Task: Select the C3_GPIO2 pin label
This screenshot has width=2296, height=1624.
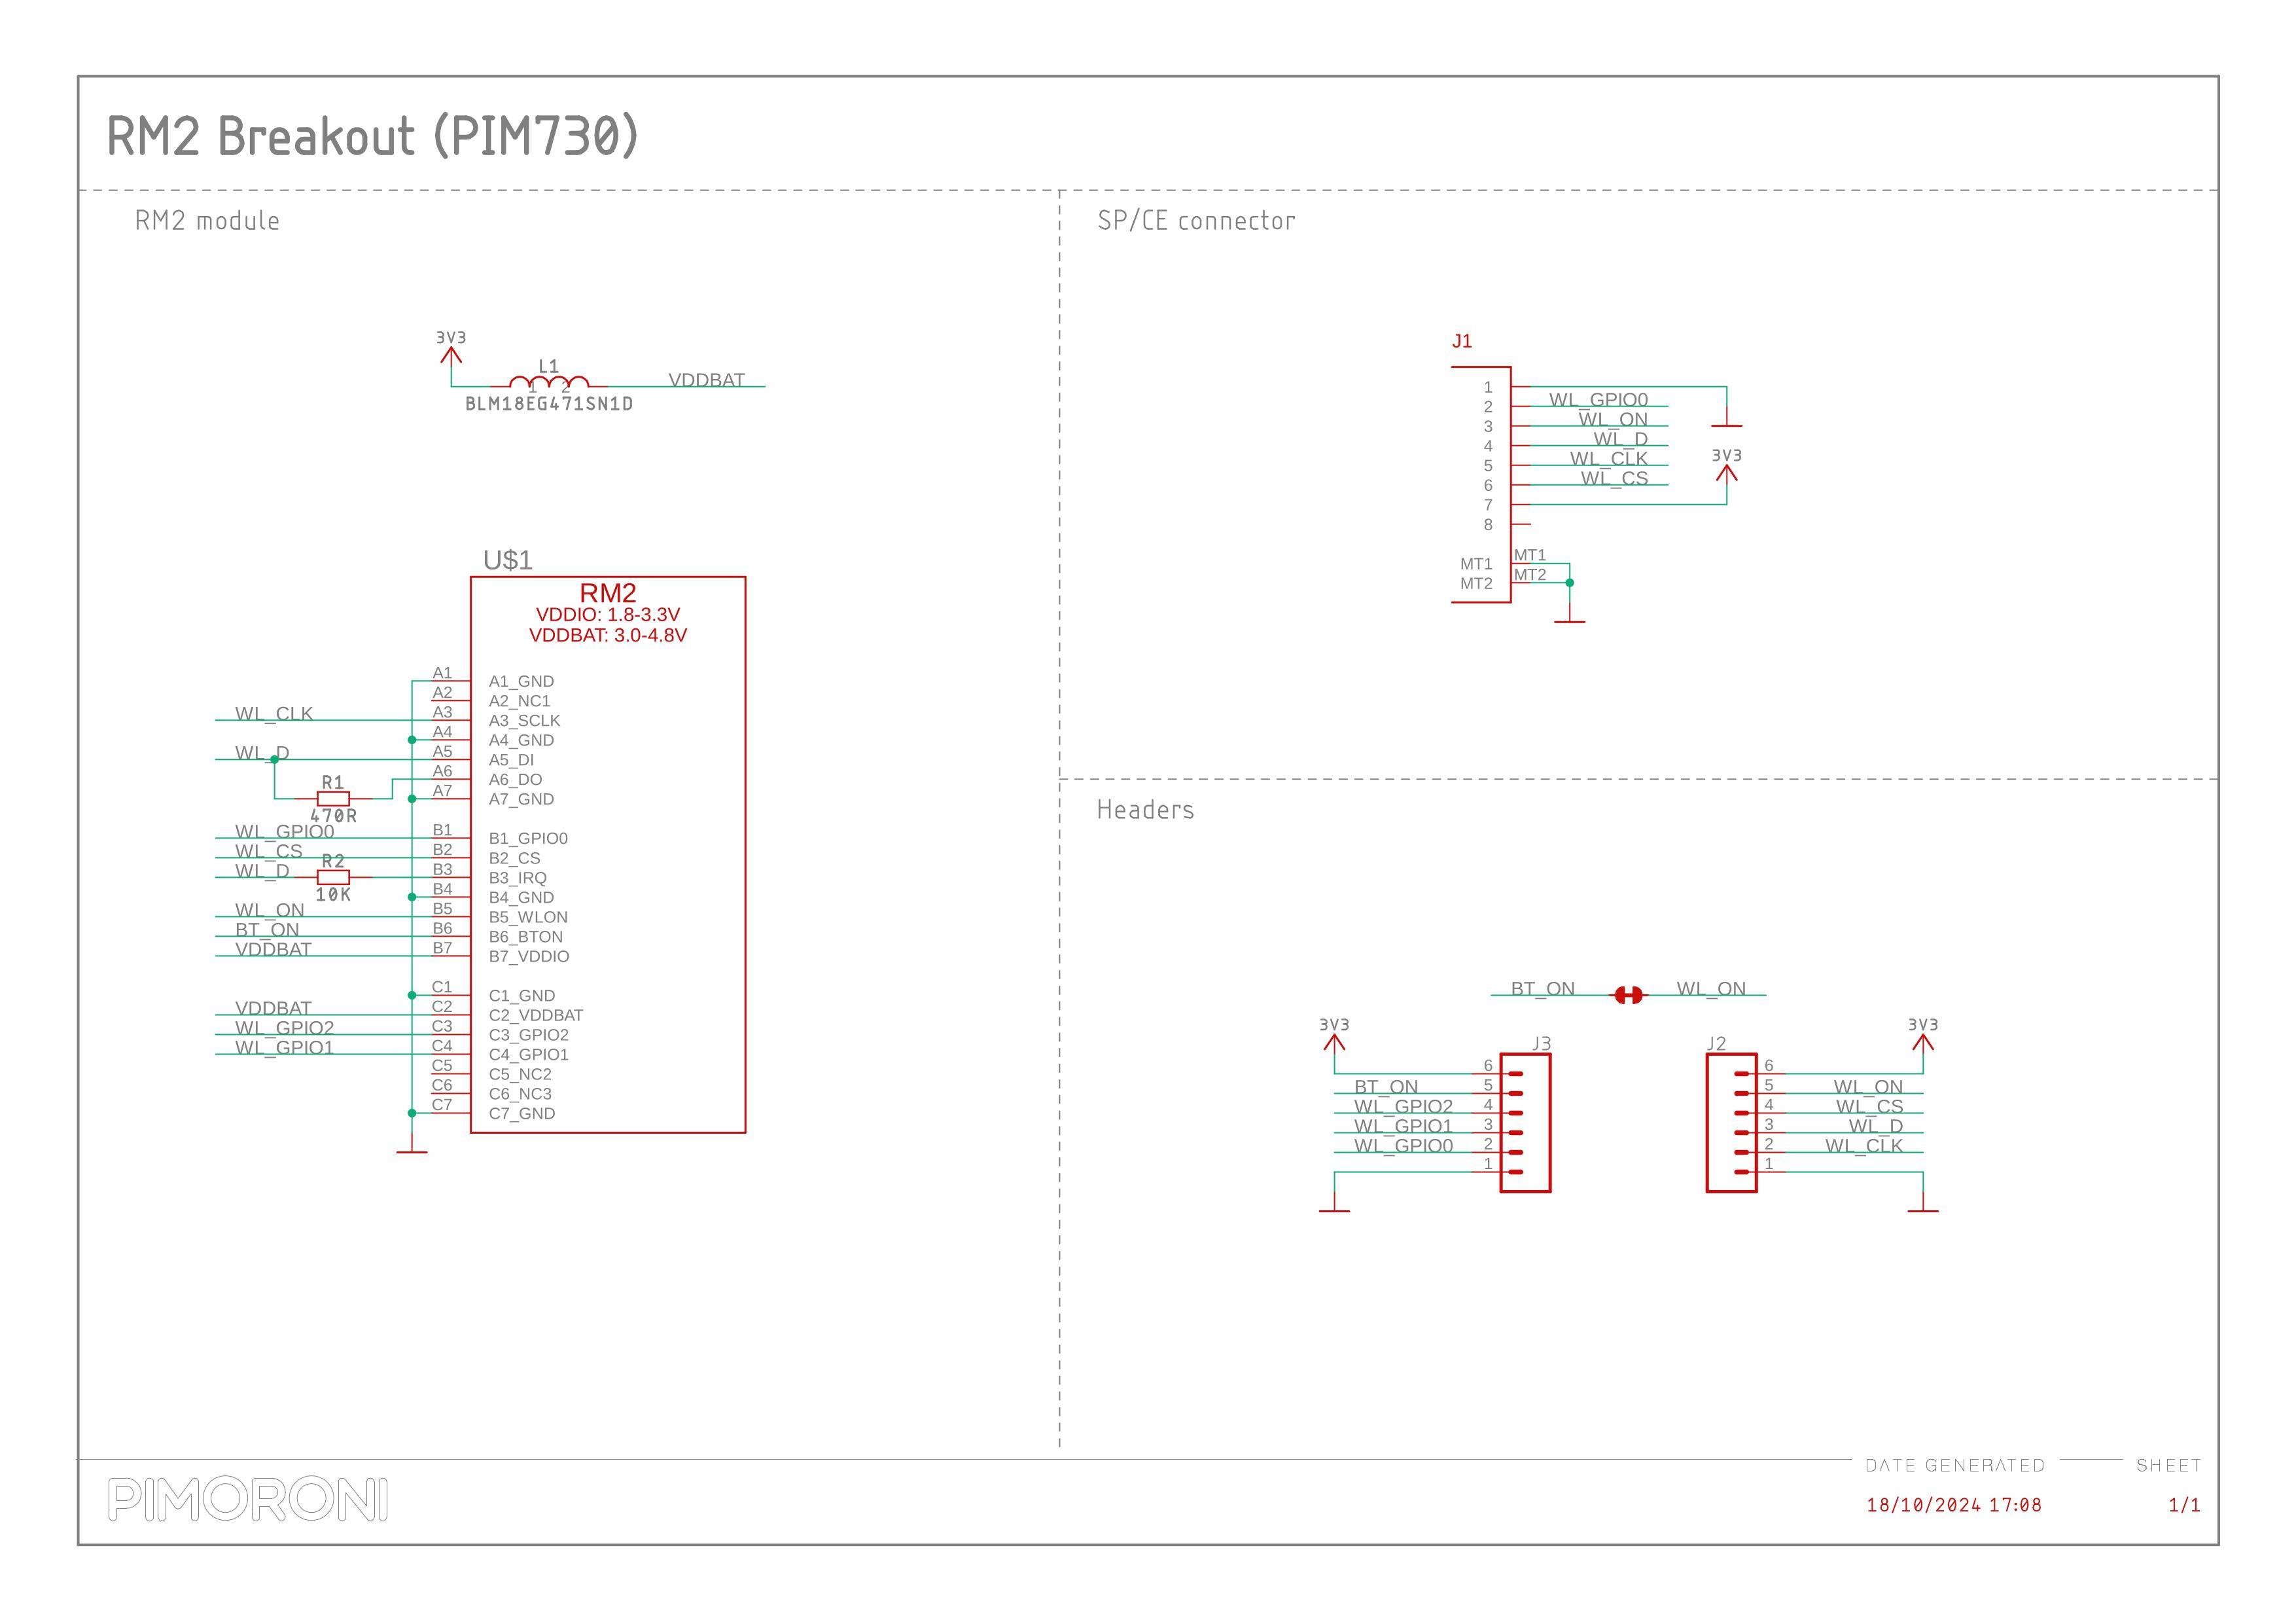Action: click(529, 1035)
